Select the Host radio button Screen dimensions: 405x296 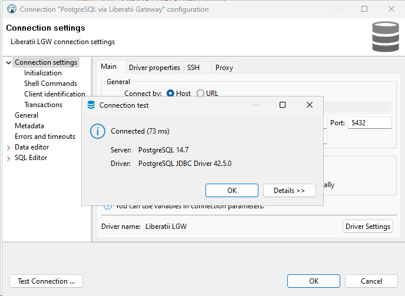170,93
